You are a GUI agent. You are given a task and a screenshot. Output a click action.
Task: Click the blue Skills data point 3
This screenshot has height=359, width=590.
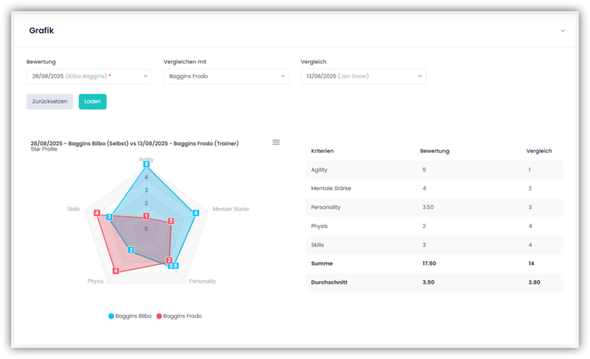pos(109,217)
